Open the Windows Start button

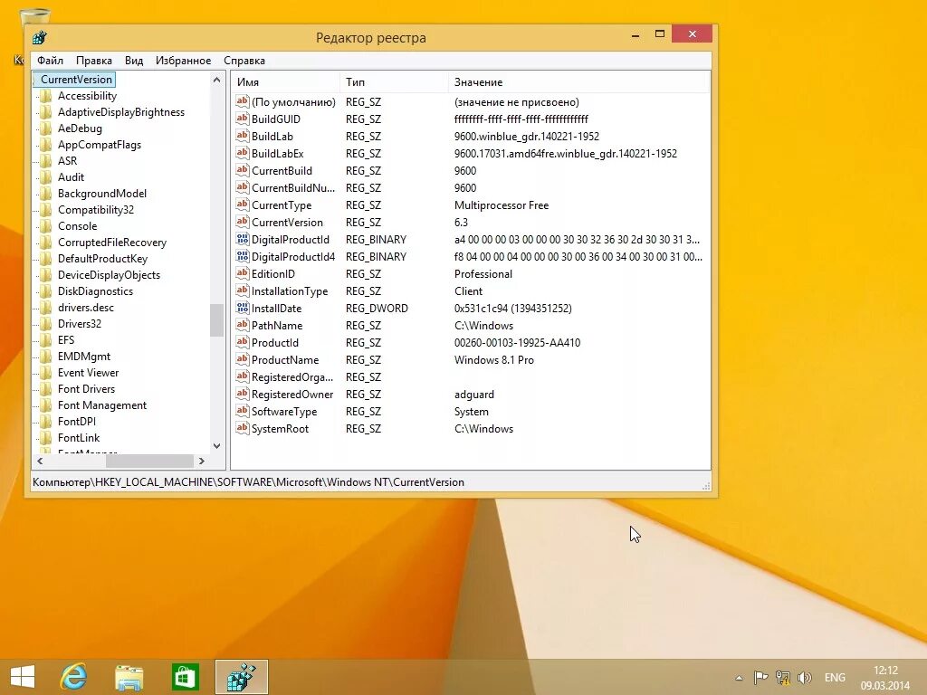click(x=23, y=677)
